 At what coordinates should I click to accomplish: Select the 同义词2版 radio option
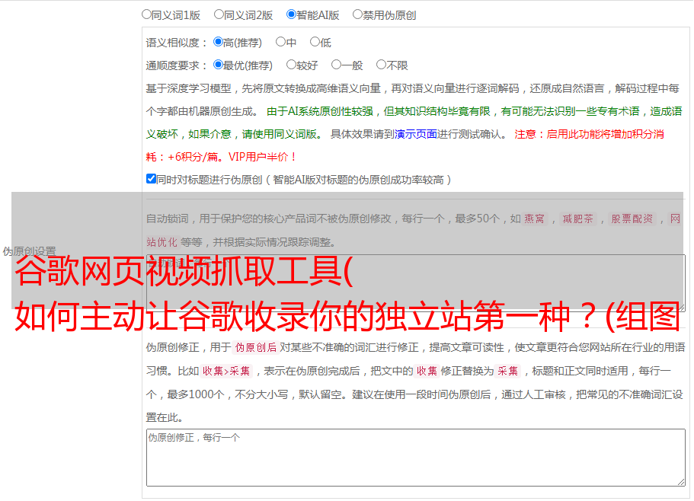[x=219, y=14]
